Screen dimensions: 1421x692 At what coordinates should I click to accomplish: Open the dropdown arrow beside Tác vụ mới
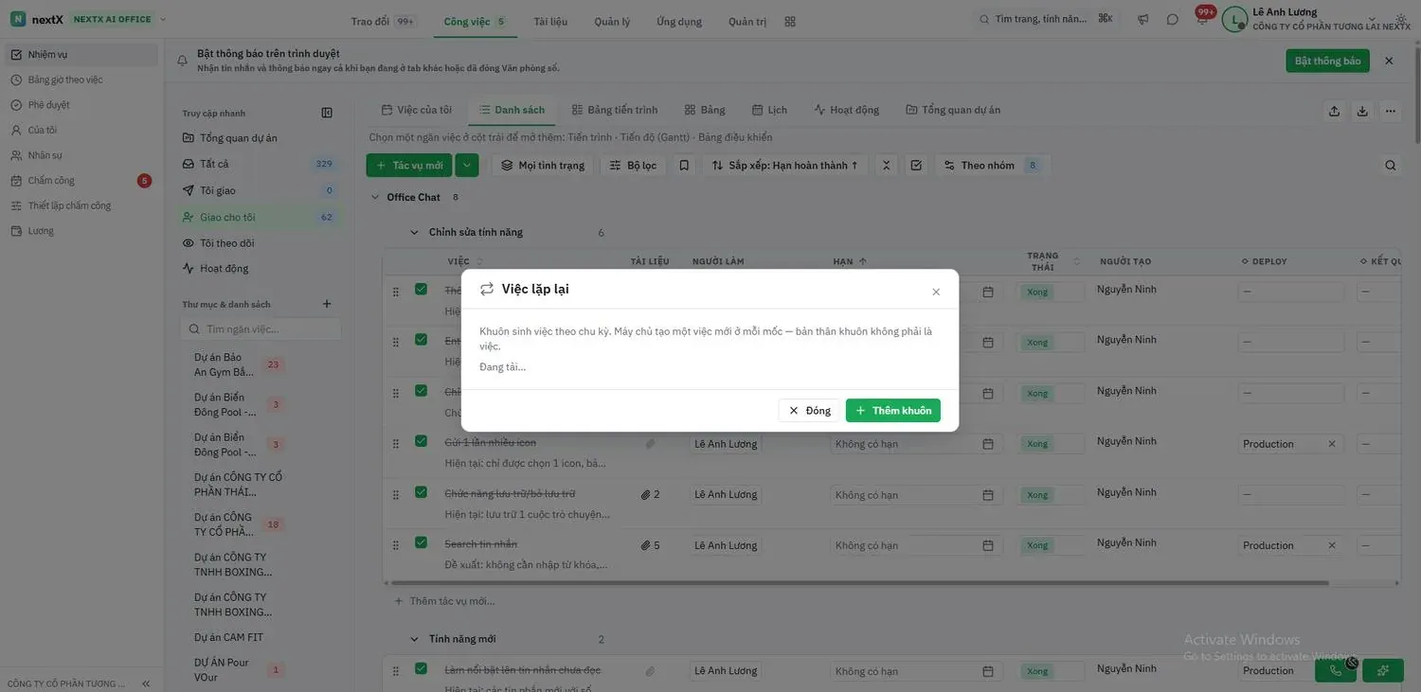tap(466, 165)
